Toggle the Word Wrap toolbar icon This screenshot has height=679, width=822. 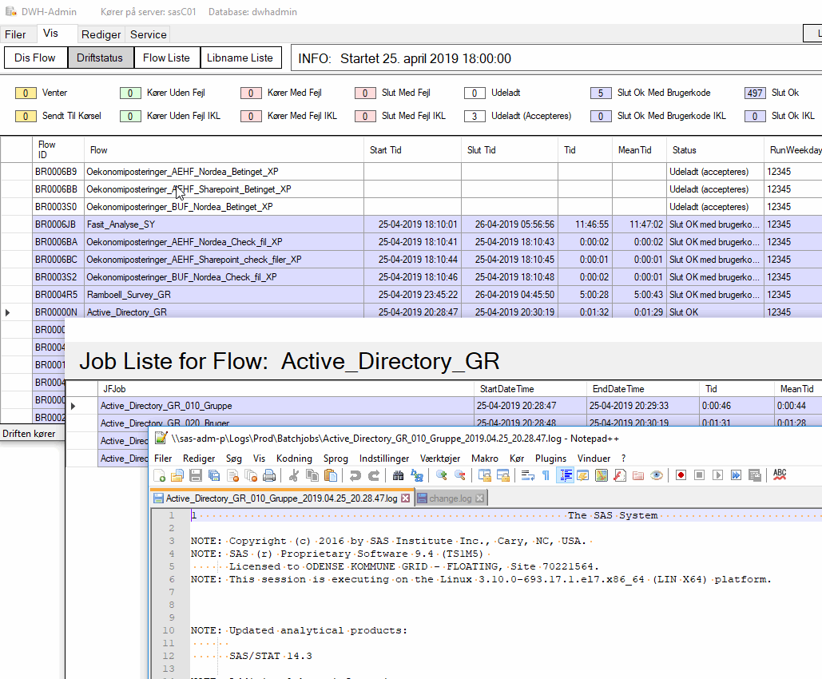[528, 475]
